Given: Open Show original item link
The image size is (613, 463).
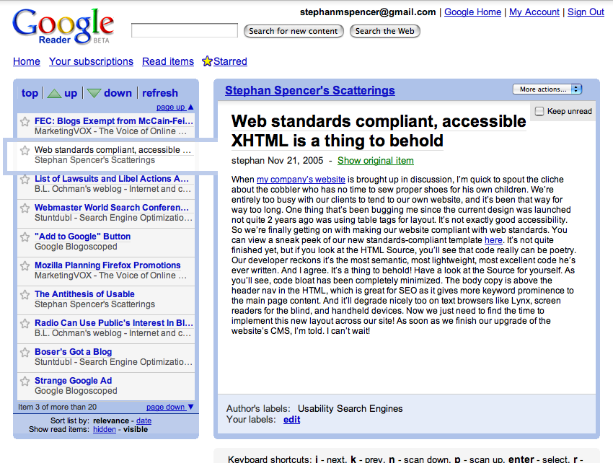Looking at the screenshot, I should (x=375, y=161).
